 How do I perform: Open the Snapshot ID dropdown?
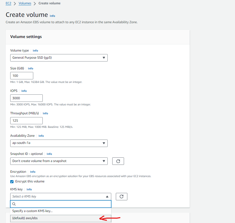[x=59, y=161]
